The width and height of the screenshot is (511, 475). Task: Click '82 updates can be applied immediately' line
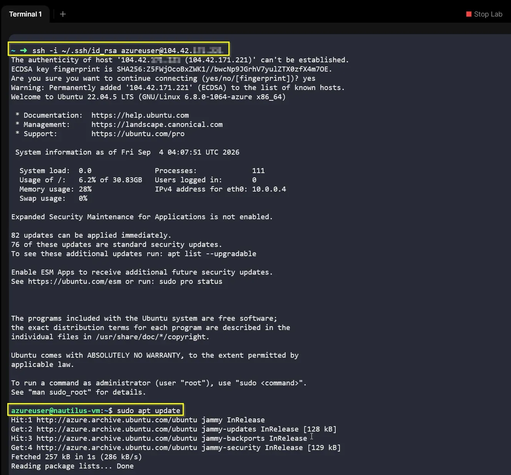point(91,235)
